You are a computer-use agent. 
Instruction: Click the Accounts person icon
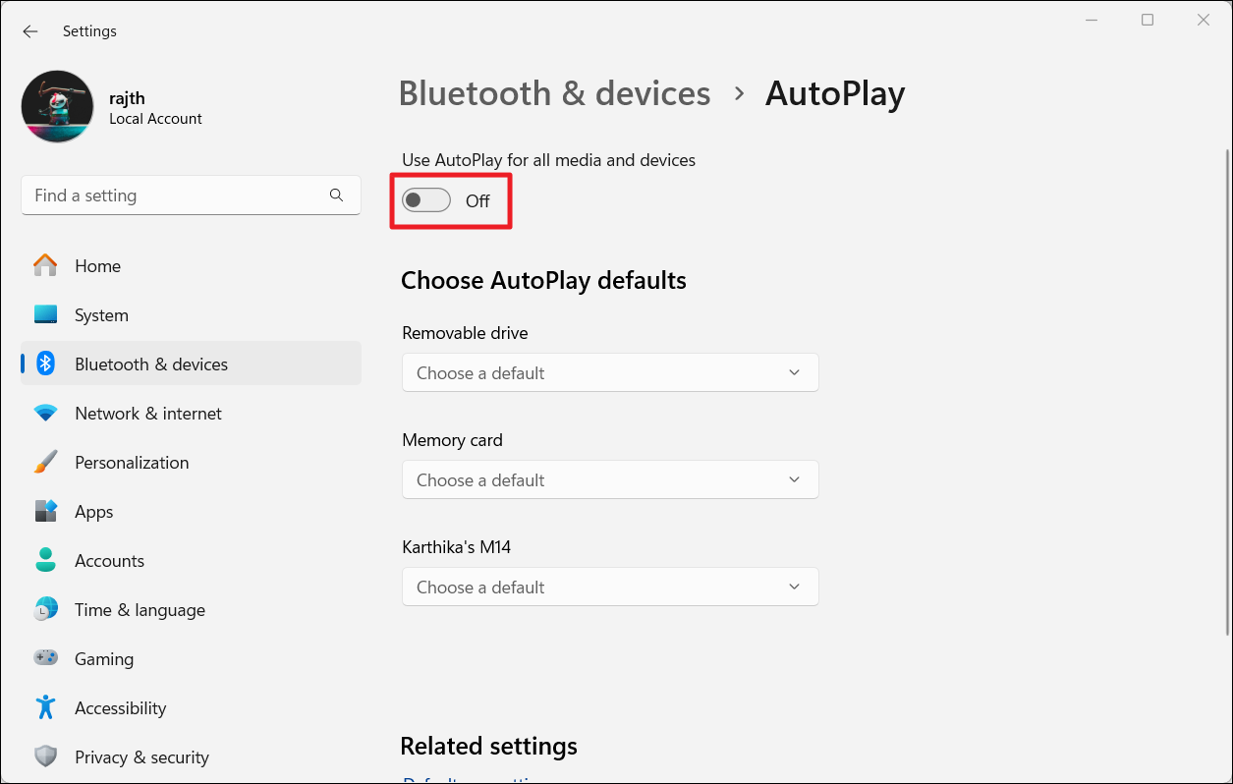click(45, 560)
